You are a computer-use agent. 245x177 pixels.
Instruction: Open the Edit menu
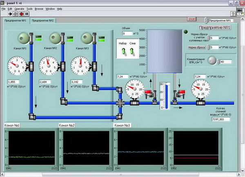tap(10, 9)
